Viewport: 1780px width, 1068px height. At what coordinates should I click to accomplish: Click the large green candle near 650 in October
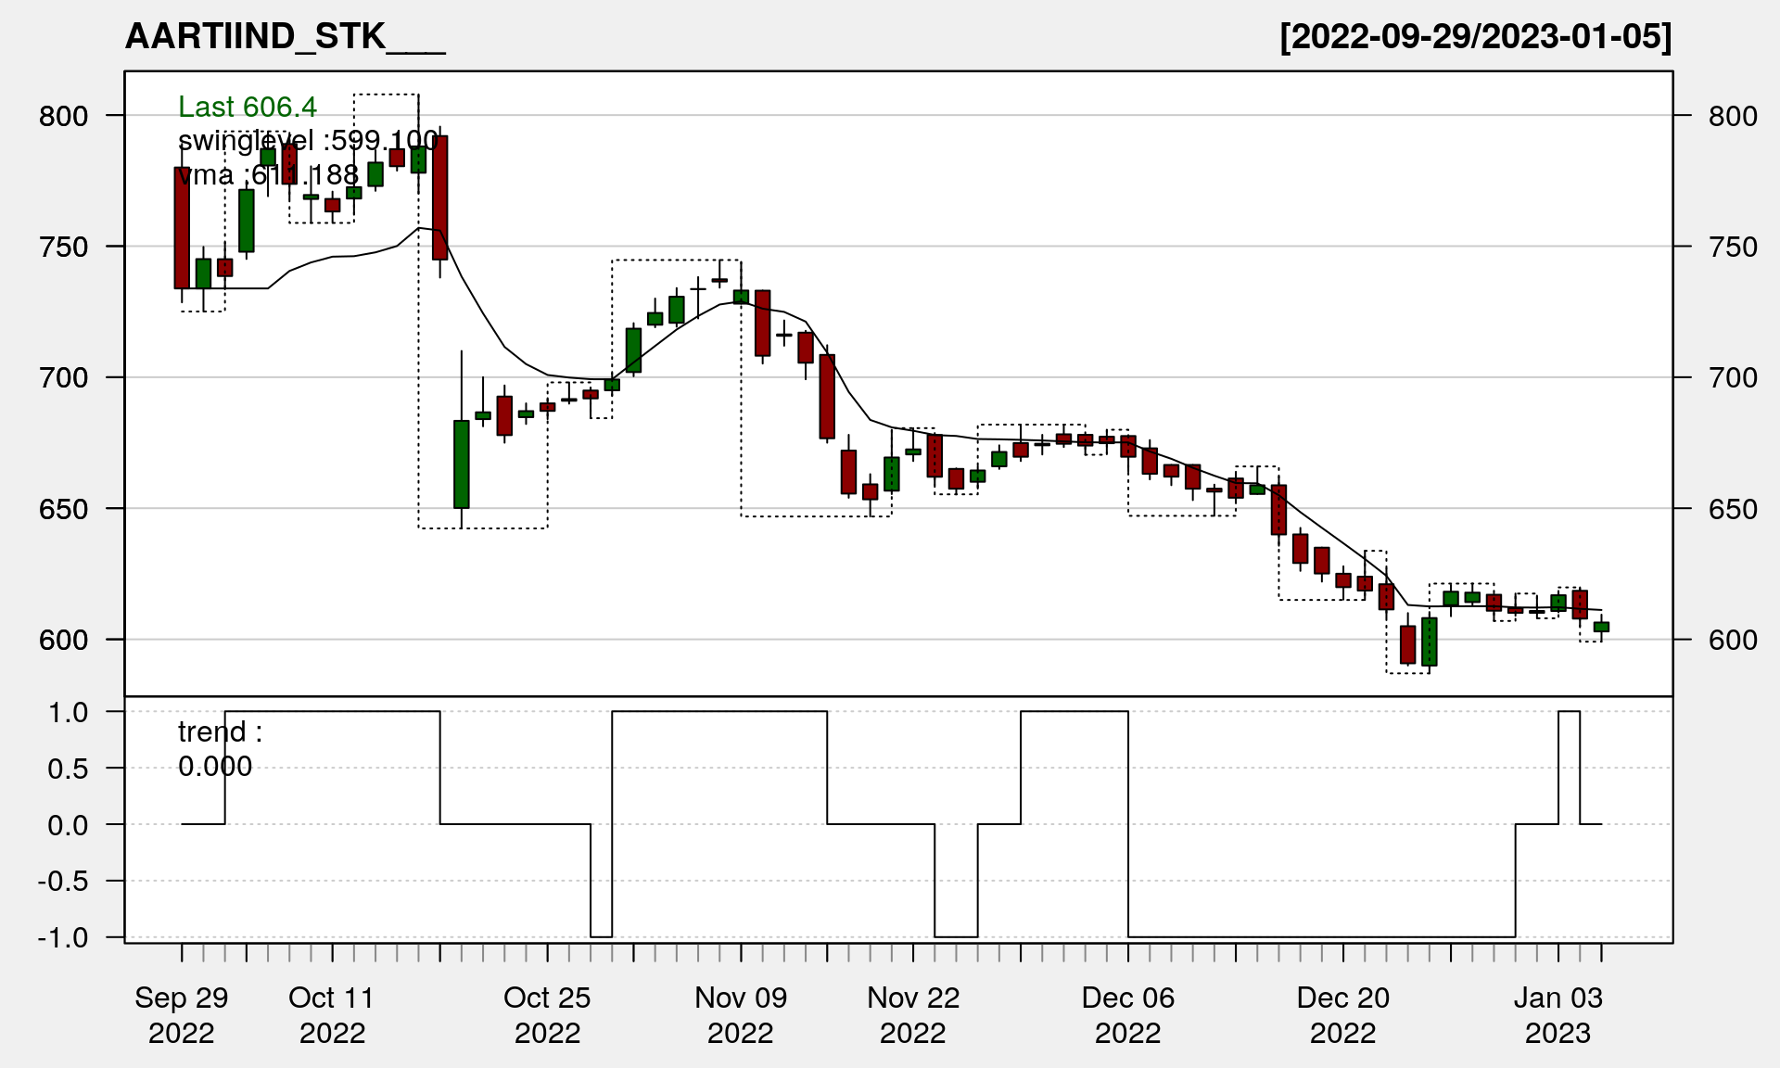point(462,464)
